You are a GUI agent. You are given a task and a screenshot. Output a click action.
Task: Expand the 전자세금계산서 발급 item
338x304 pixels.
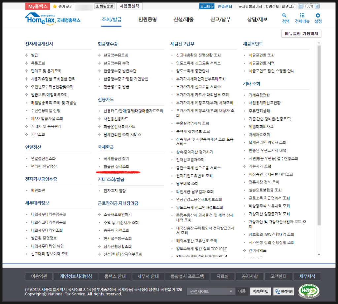27,55
